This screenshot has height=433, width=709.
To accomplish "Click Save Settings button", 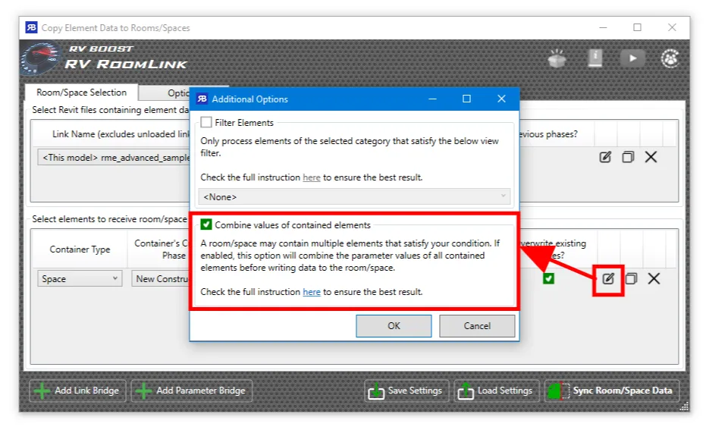I will point(406,391).
